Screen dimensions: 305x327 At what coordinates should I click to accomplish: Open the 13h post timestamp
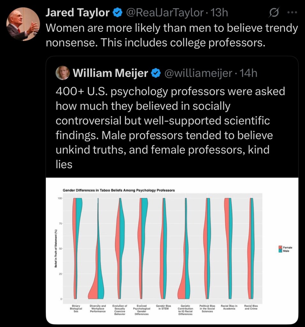(x=220, y=13)
